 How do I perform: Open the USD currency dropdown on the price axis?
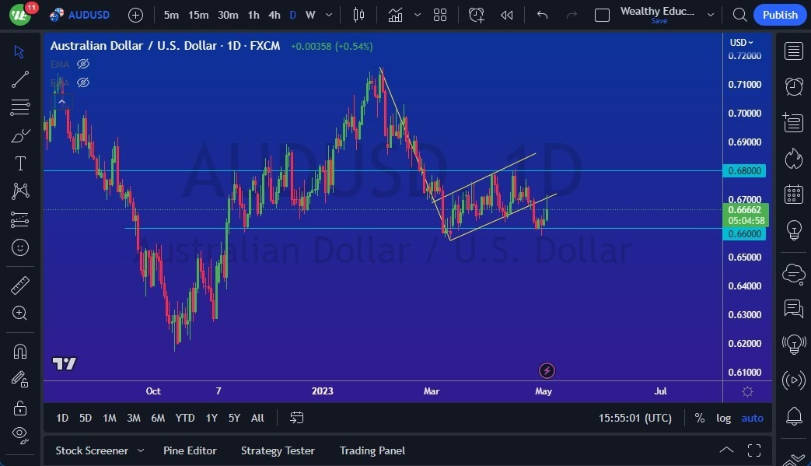(x=741, y=42)
